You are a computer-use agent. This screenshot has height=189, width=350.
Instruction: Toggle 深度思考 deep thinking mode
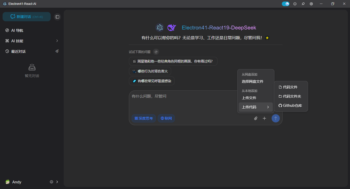144,118
